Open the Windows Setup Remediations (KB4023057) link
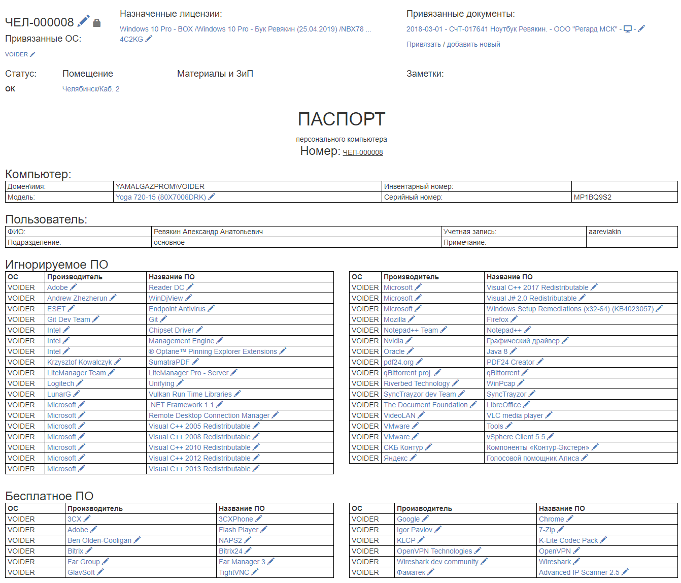681x583 pixels. tap(570, 309)
